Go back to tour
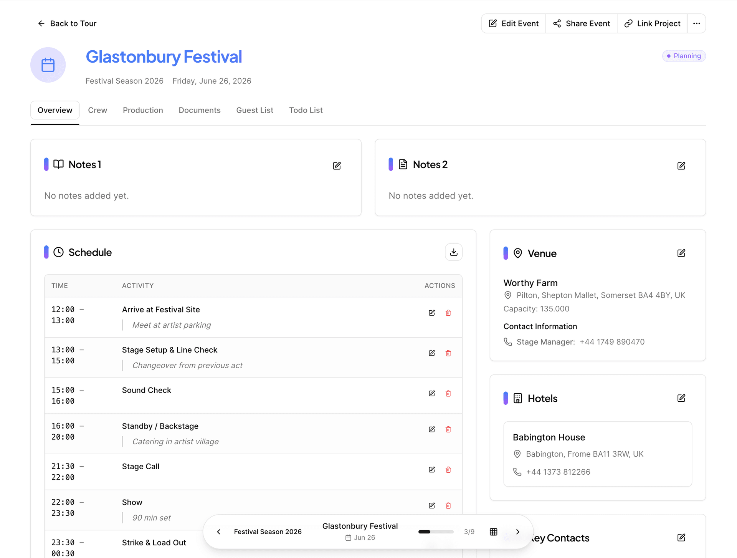The width and height of the screenshot is (737, 558). (x=67, y=23)
